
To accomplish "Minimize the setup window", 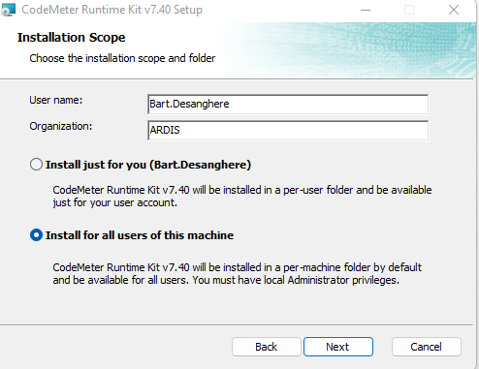I will (x=366, y=10).
